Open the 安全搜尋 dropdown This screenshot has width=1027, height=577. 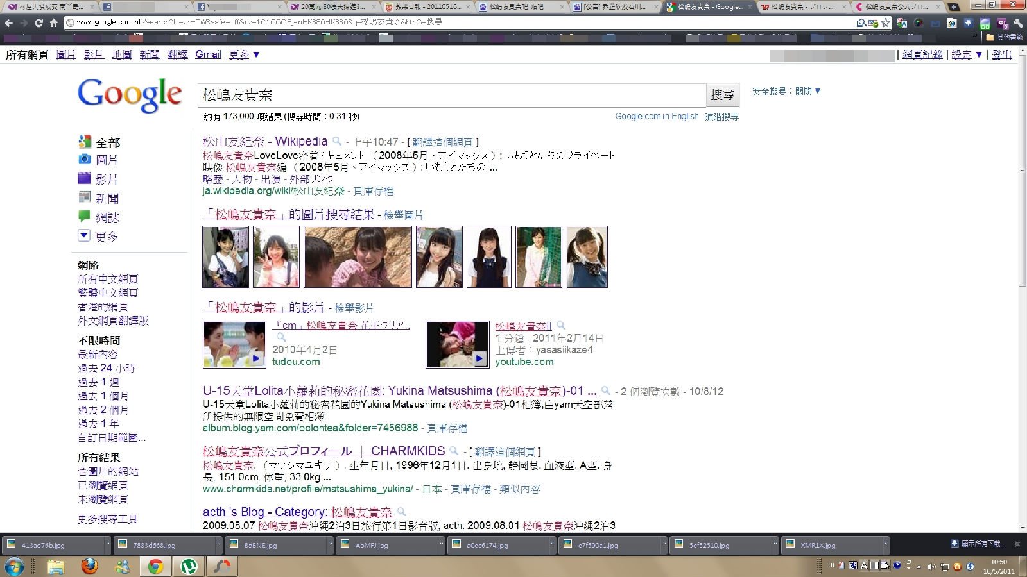[x=786, y=91]
